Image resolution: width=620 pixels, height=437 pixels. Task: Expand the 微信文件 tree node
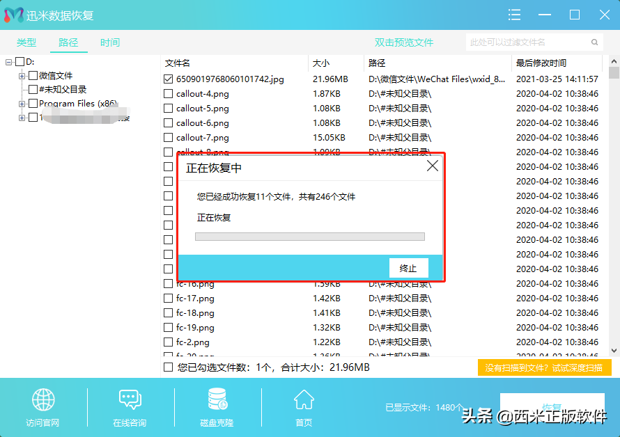click(x=22, y=76)
